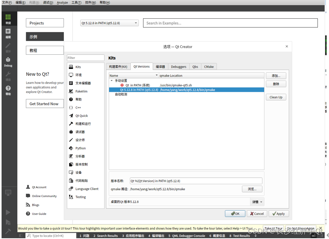Click the Build hammer icon at sidebar bottom

click(x=8, y=231)
